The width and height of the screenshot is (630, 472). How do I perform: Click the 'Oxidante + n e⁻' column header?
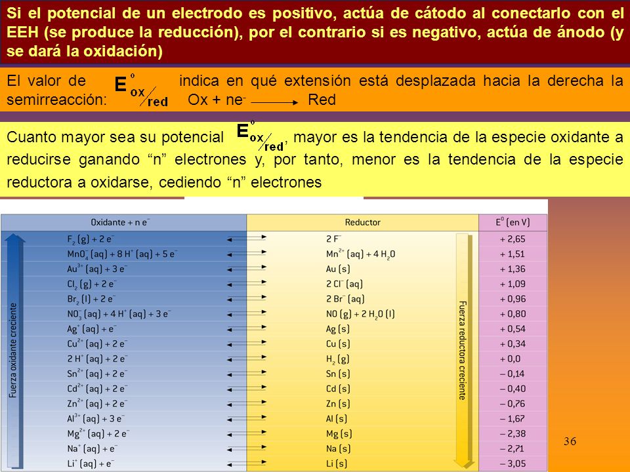pos(120,222)
